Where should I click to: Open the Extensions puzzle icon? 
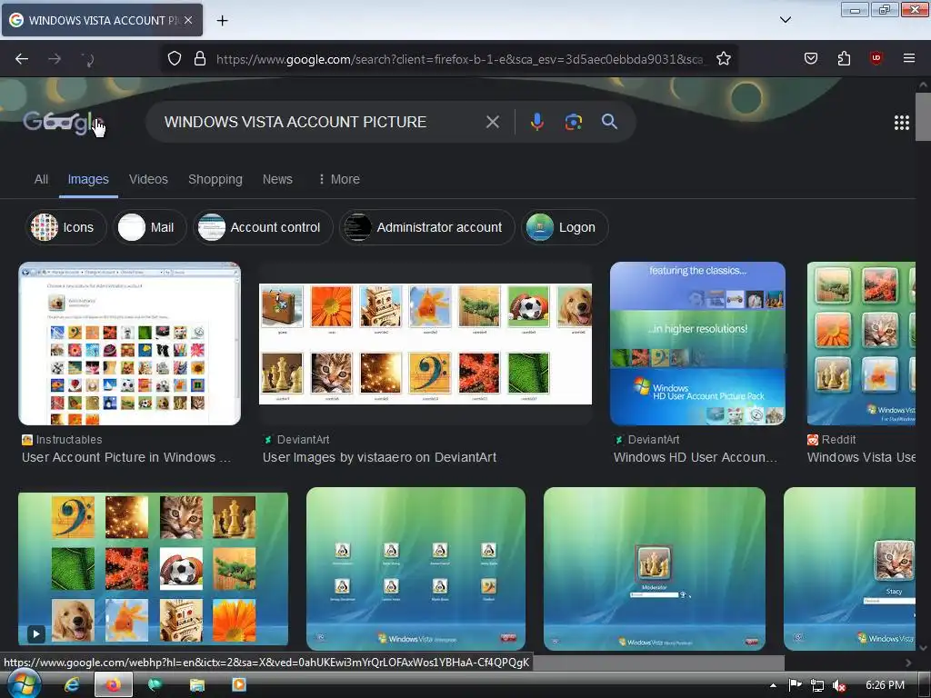coord(844,58)
